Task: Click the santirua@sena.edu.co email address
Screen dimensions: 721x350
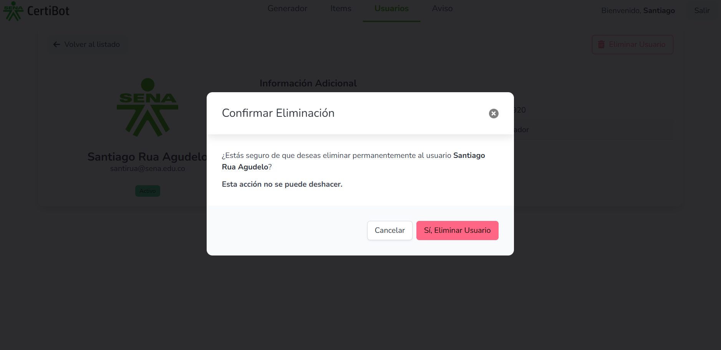Action: coord(148,169)
